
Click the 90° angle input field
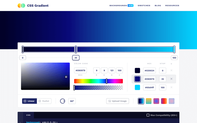point(72,101)
